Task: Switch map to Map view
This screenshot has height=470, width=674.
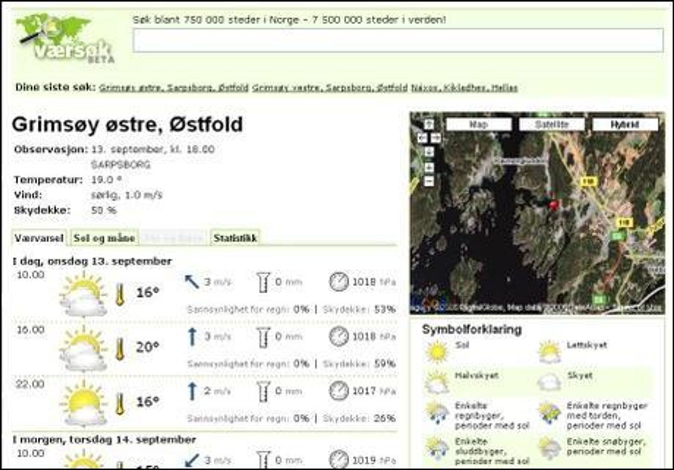Action: point(479,125)
